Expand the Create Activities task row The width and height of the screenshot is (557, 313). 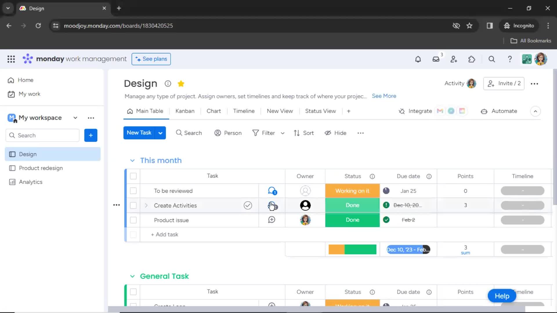pos(147,205)
